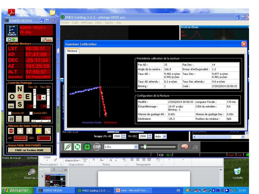
Task: Click the camera settings icon in PHD2
Action: tap(195, 147)
